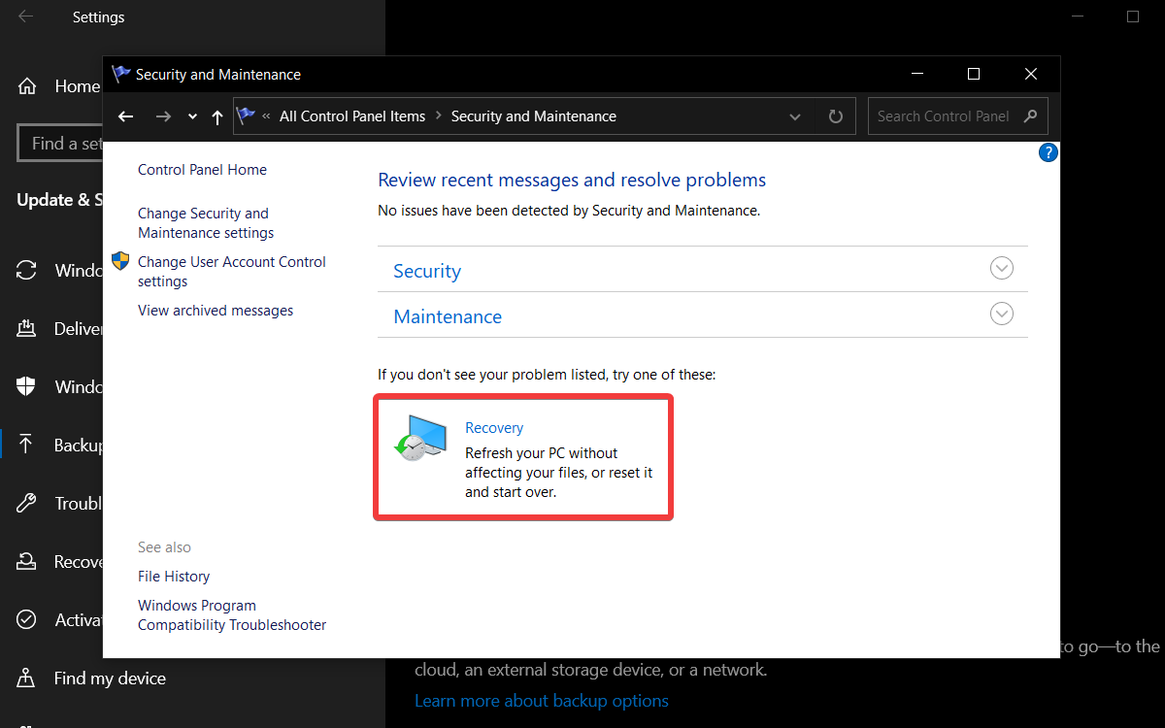This screenshot has width=1165, height=728.
Task: Select All Control Panel Items breadcrumb
Action: [352, 116]
